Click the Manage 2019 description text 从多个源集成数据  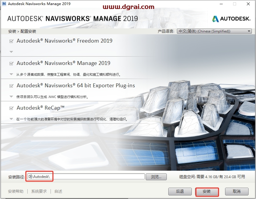(x=69, y=74)
